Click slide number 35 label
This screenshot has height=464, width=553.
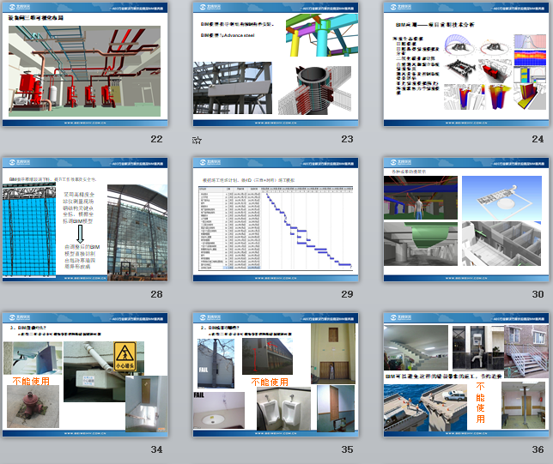(x=347, y=449)
